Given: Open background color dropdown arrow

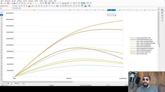Looking at the screenshot, I should [35, 6].
